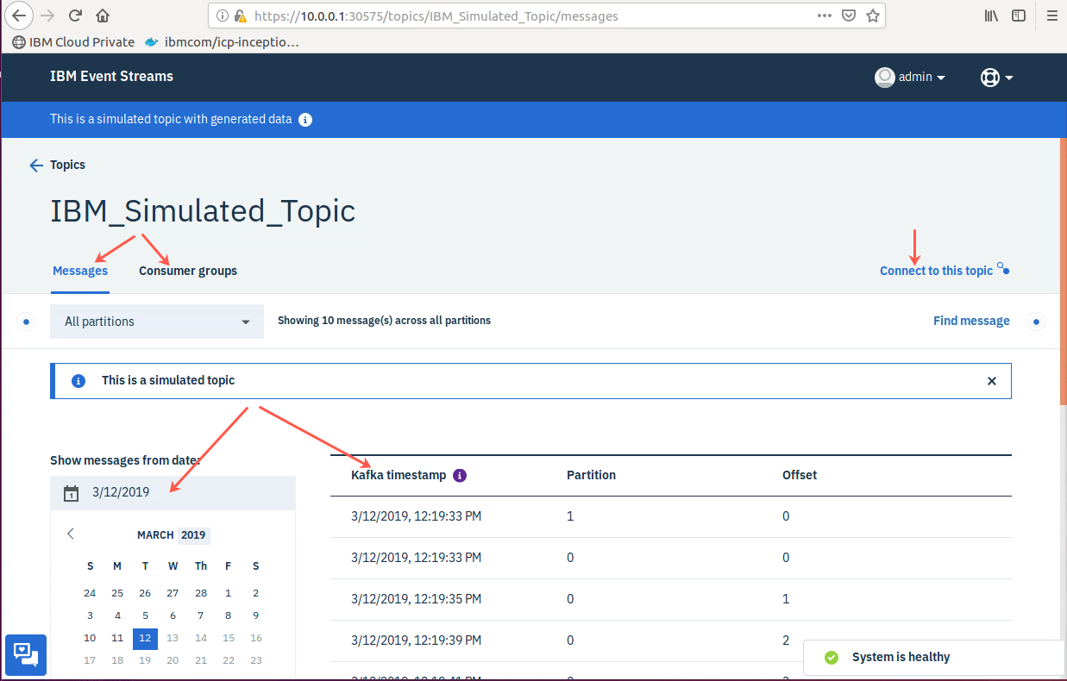Open the chat feedback button

coord(25,654)
